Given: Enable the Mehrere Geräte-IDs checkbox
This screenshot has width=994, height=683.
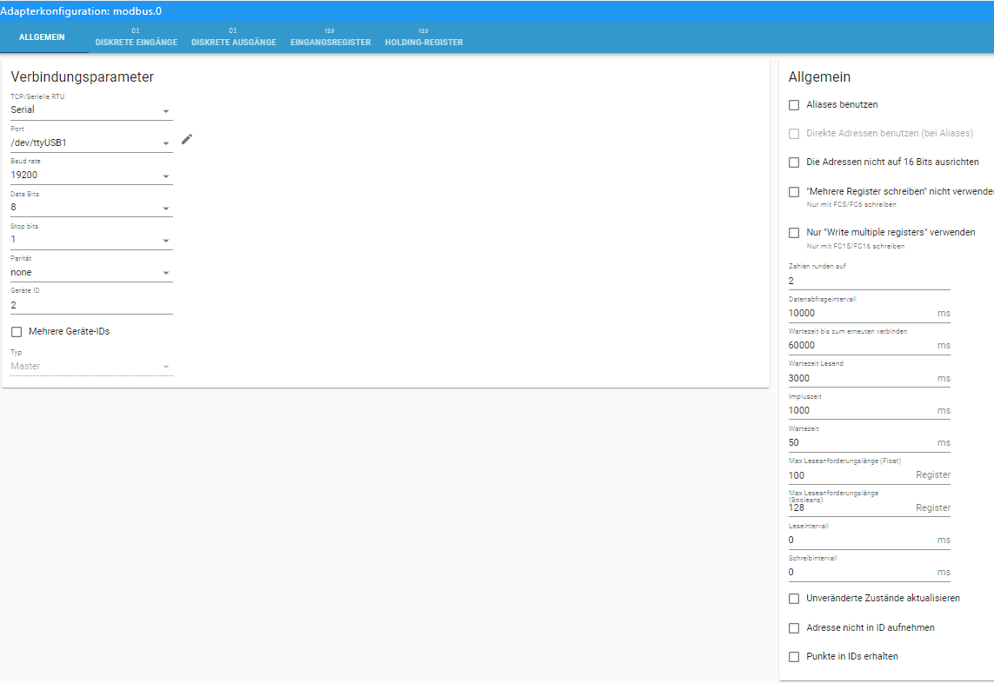Looking at the screenshot, I should (x=17, y=332).
